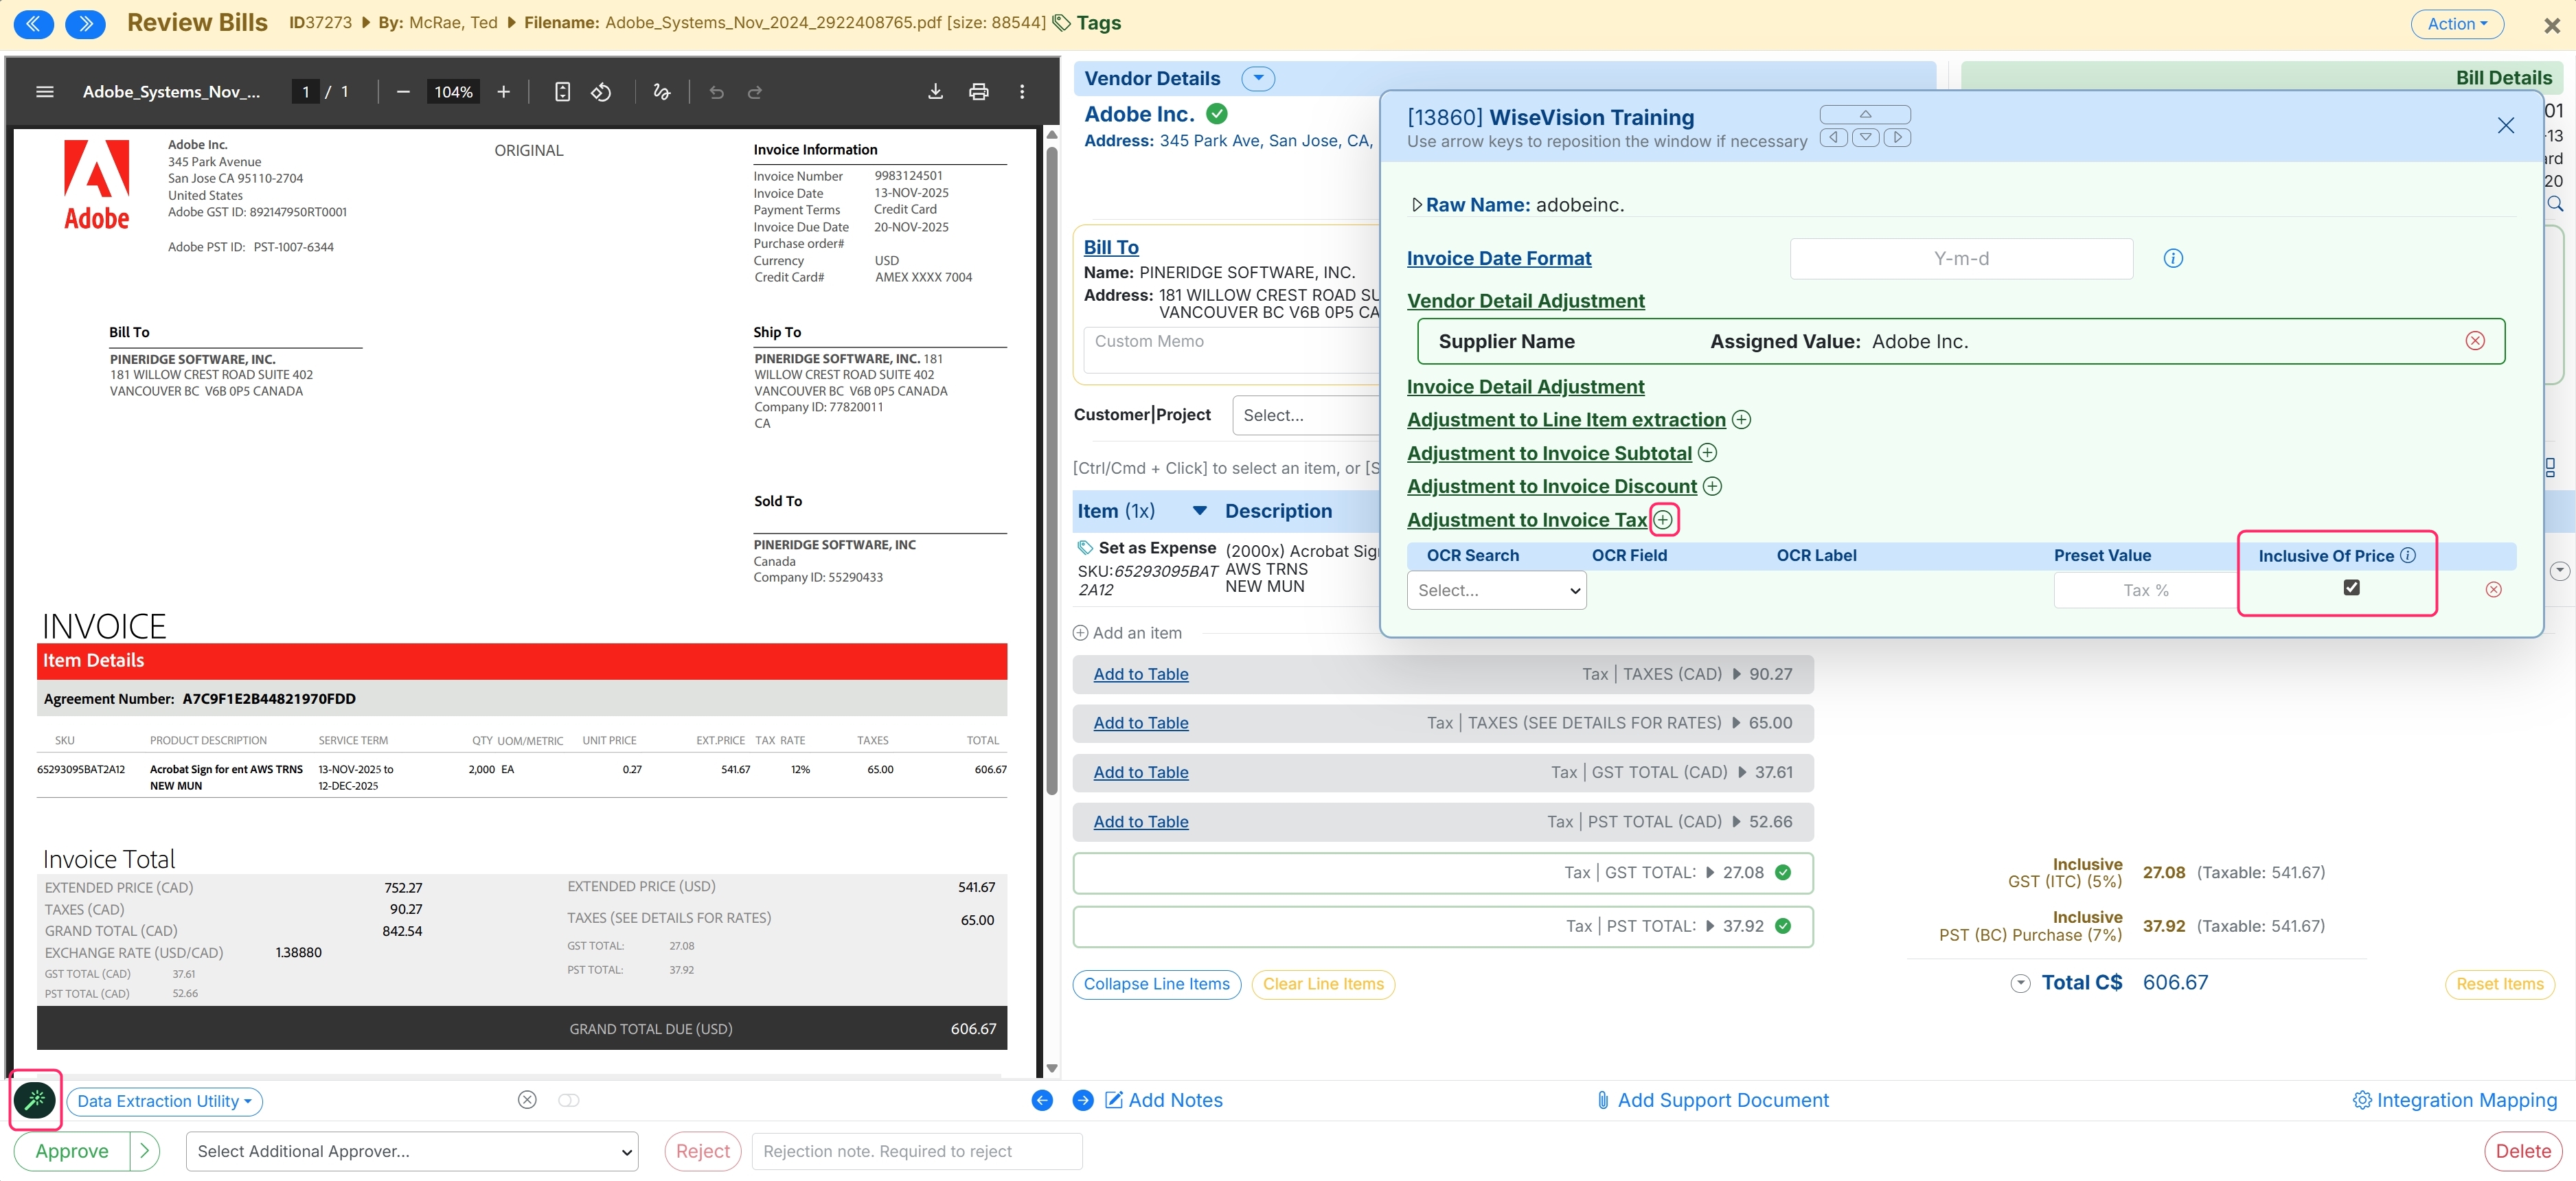2576x1181 pixels.
Task: Open the PDF viewer sidebar menu
Action: pyautogui.click(x=44, y=92)
